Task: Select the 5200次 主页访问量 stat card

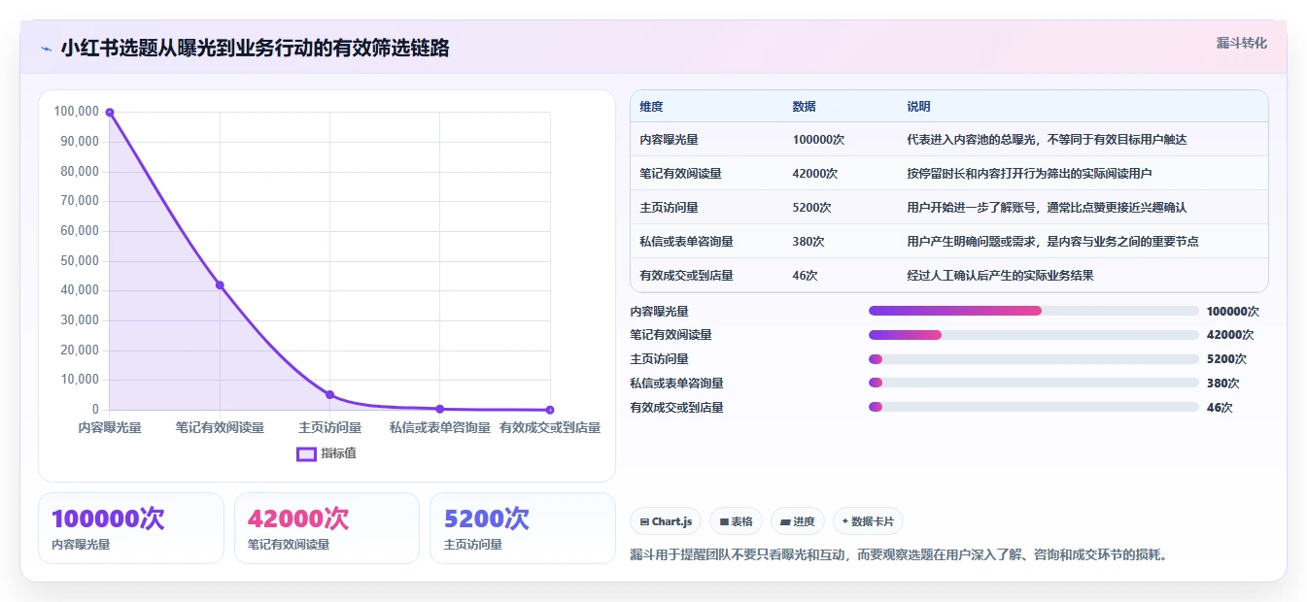Action: (x=523, y=528)
